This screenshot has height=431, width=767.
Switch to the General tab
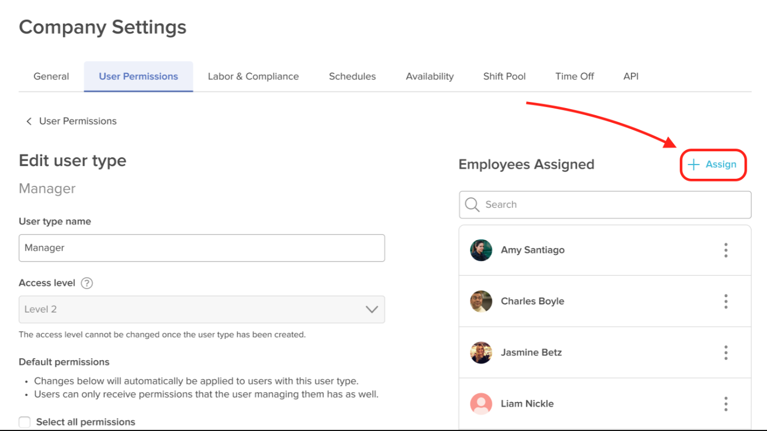[x=51, y=77]
